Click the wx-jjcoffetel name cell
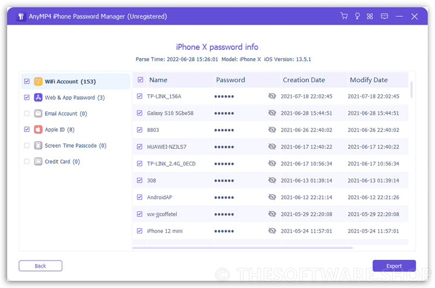 click(x=162, y=214)
